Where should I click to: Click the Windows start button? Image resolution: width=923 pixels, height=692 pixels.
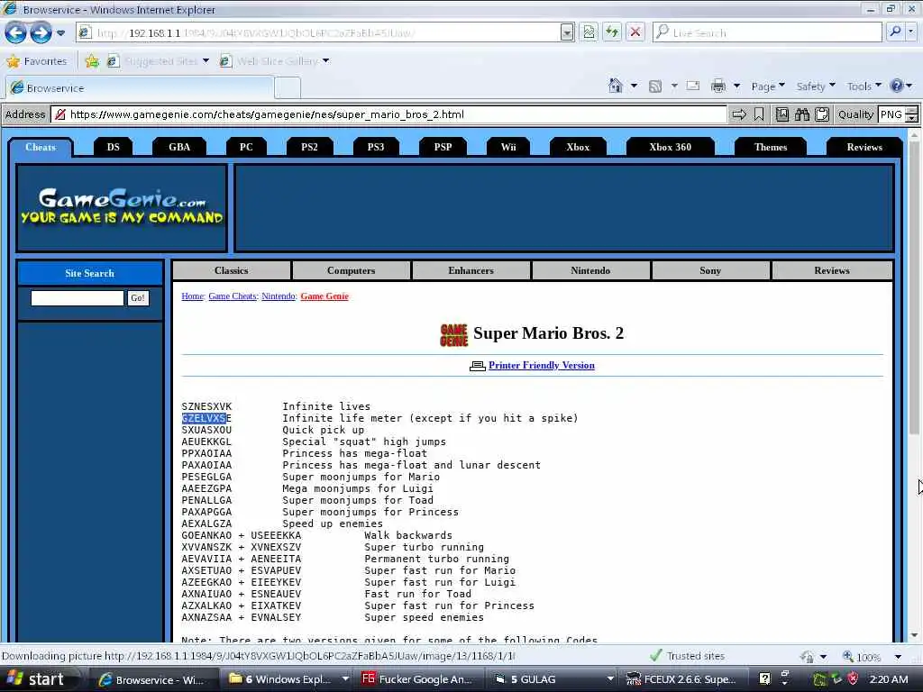(35, 679)
